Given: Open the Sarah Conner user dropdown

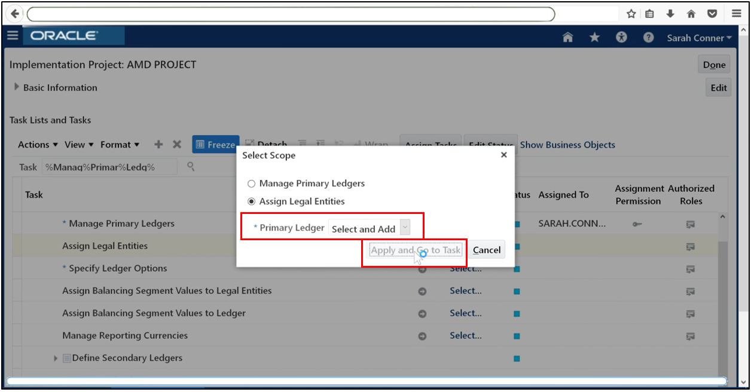Looking at the screenshot, I should tap(699, 37).
